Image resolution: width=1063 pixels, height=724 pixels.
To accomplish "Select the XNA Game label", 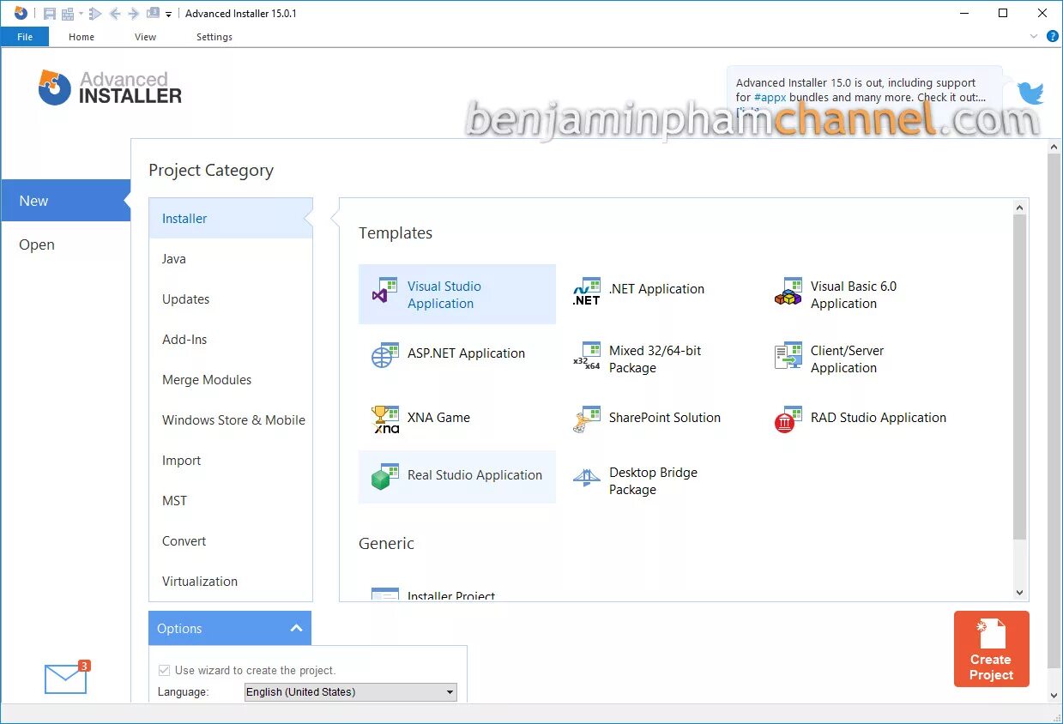I will [438, 418].
